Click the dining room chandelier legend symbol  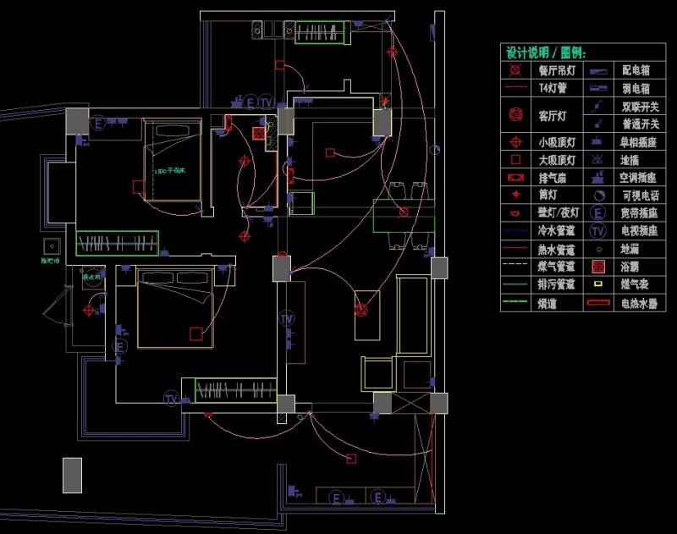coord(515,71)
